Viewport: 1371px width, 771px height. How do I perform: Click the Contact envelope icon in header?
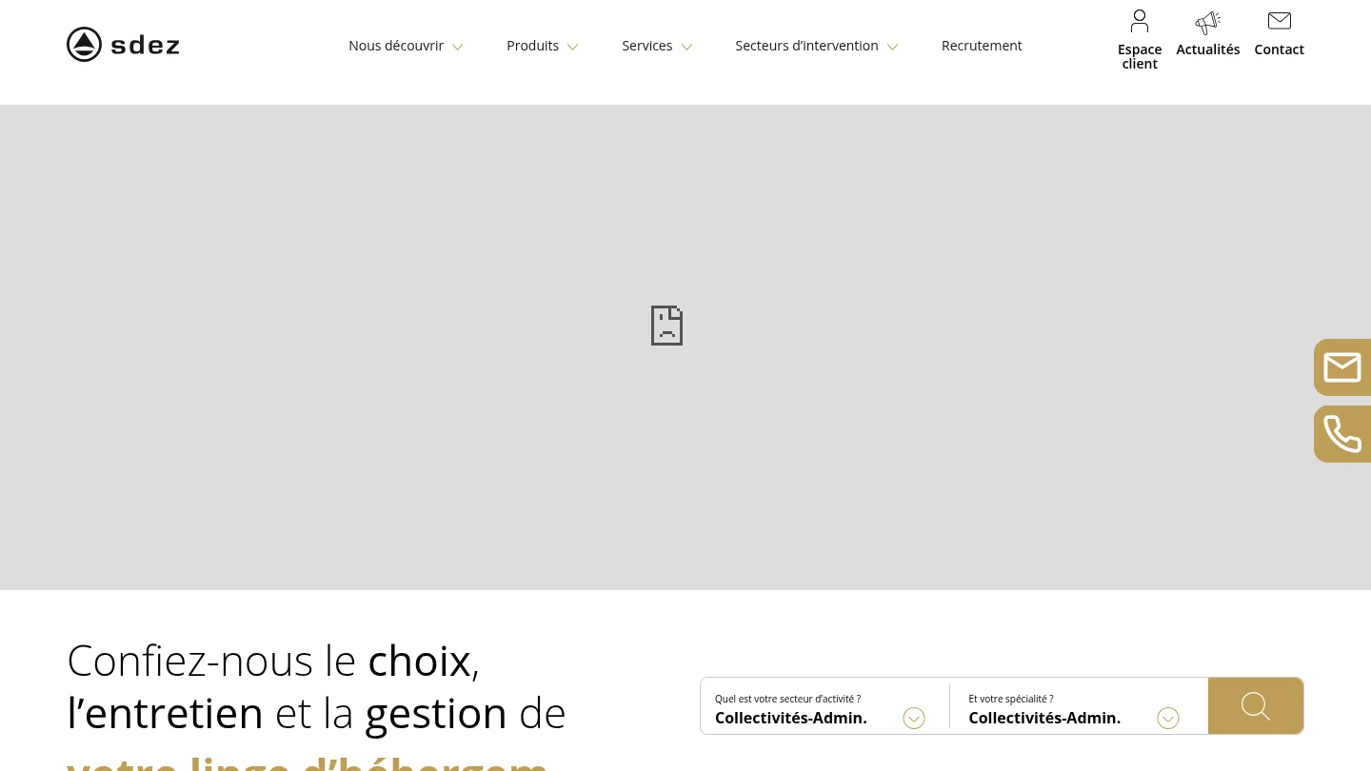[x=1280, y=21]
